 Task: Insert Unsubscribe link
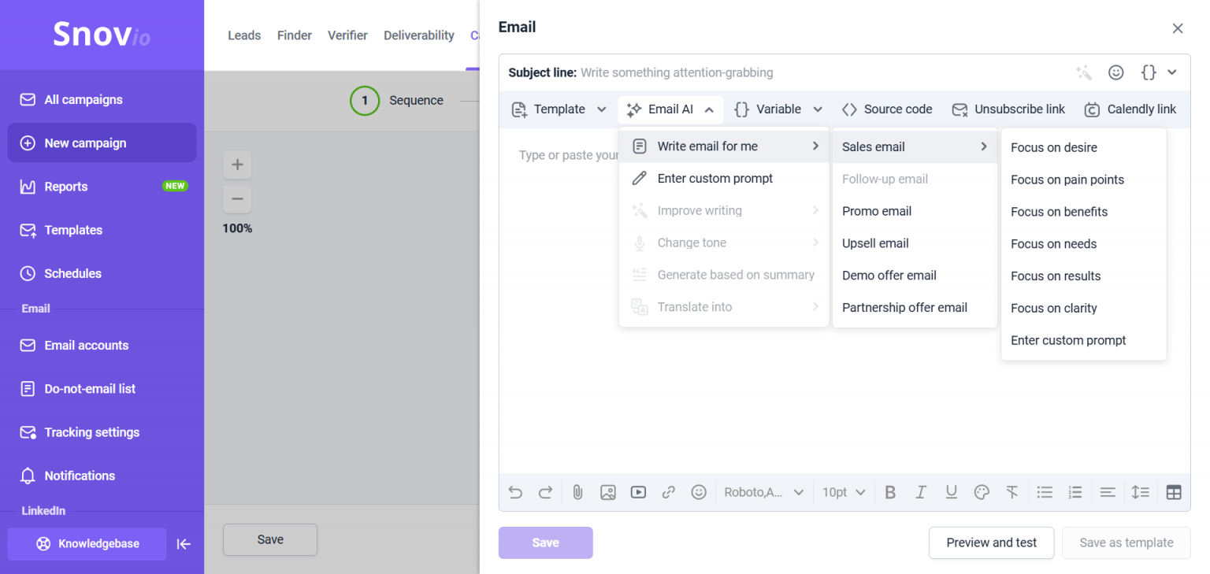(x=1008, y=109)
